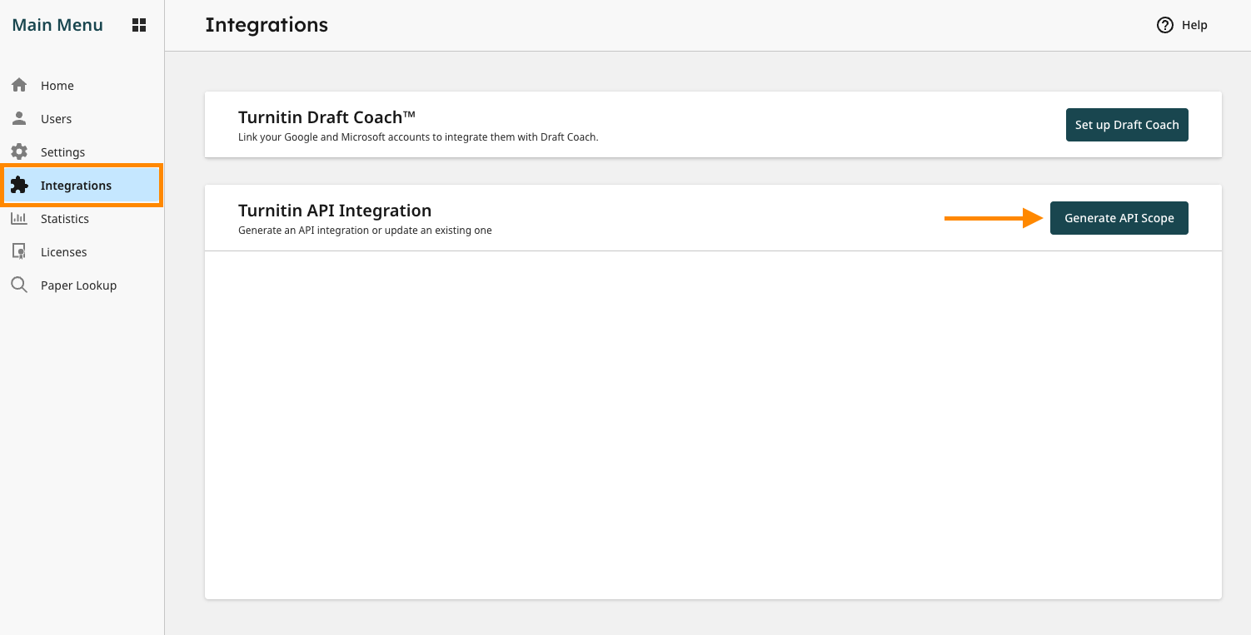Go to Home via sidebar label
The image size is (1251, 635).
pyautogui.click(x=57, y=86)
